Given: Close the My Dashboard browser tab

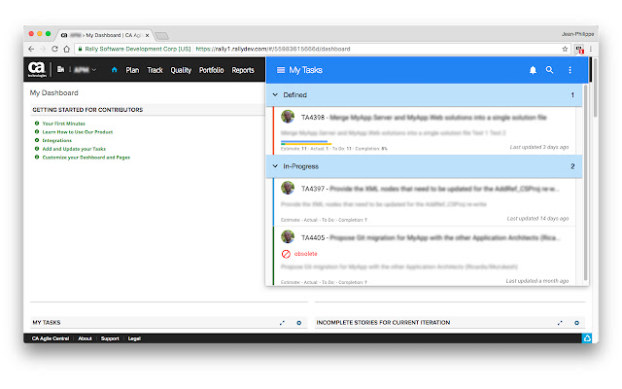Looking at the screenshot, I should tap(147, 35).
